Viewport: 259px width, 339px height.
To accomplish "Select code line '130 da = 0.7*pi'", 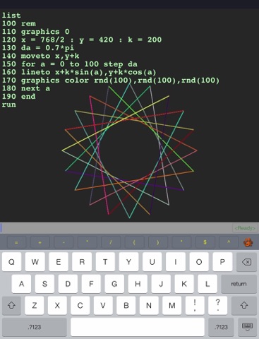I will (x=38, y=48).
